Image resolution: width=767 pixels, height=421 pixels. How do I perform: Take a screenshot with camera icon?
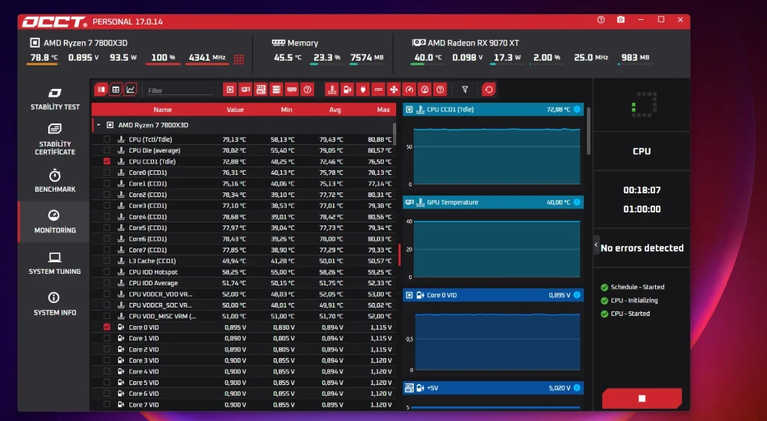point(621,20)
